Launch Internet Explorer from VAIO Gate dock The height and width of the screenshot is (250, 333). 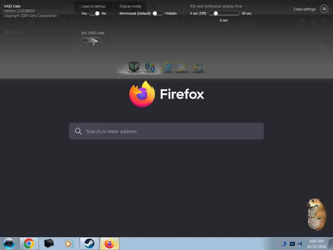click(x=167, y=67)
